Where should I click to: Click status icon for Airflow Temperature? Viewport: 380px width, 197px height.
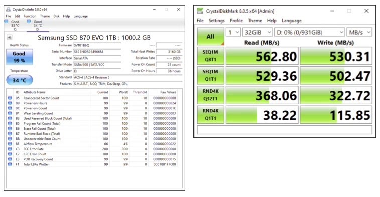(10, 144)
